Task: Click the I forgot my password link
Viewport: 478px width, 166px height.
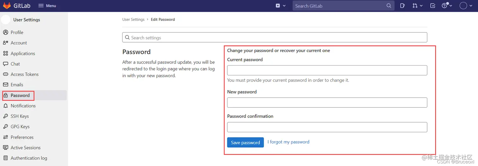Action: tap(288, 142)
